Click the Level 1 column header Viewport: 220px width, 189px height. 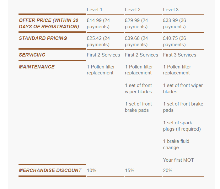pyautogui.click(x=94, y=10)
